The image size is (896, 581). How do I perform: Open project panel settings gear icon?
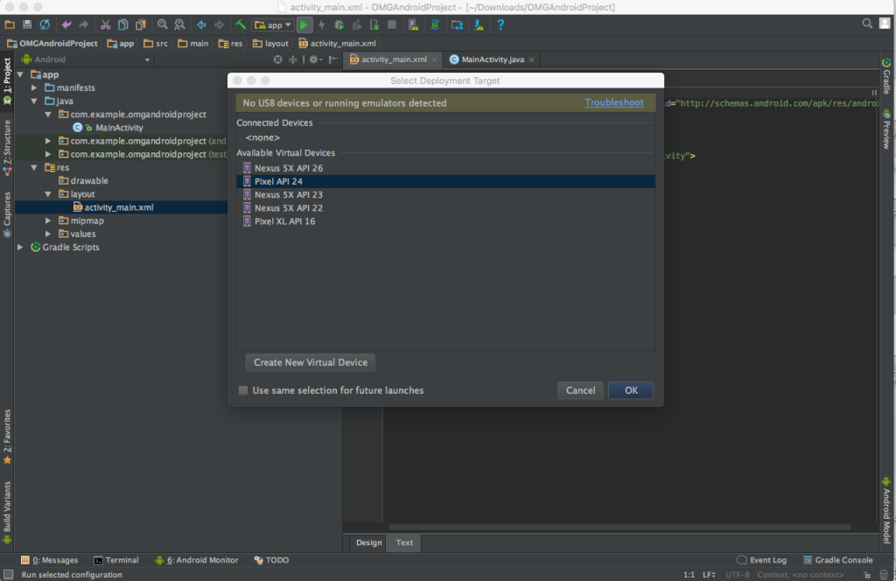(x=314, y=59)
